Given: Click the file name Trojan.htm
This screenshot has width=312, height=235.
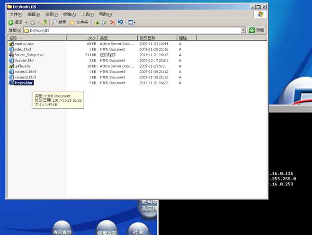Looking at the screenshot, I should click(x=23, y=83).
